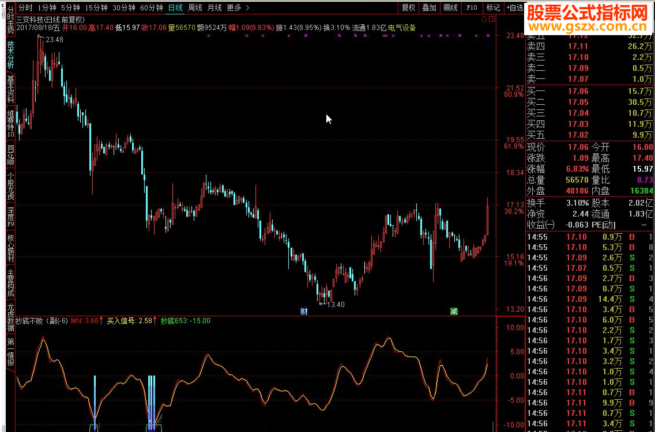Click the 总量 value 56570
655x432 pixels.
pyautogui.click(x=577, y=180)
